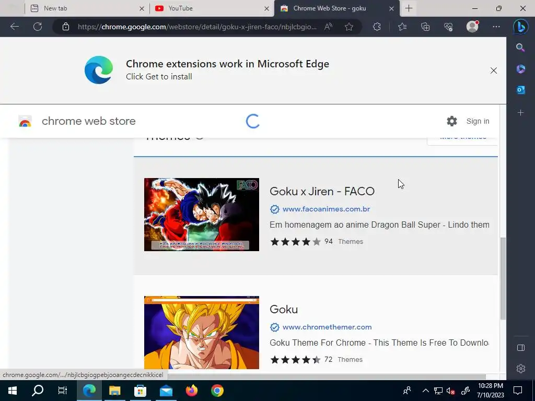Open the Favorites list icon
535x401 pixels.
click(x=402, y=27)
